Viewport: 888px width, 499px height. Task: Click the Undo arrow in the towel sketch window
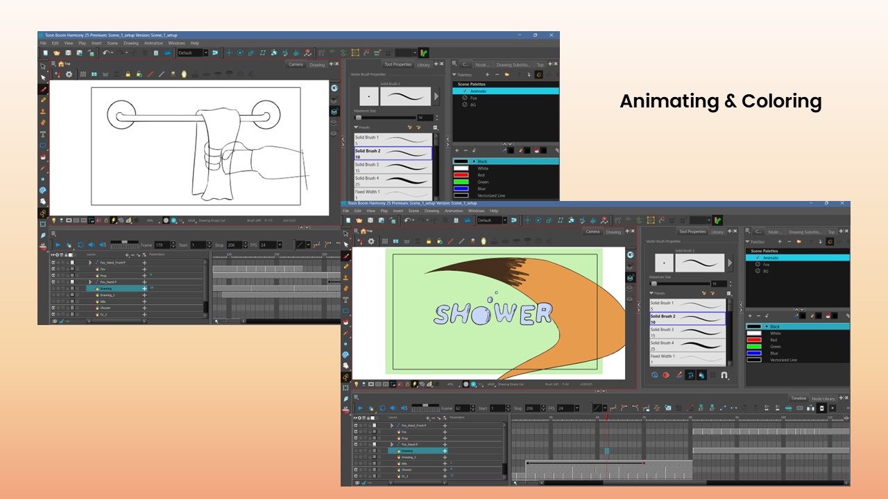coord(107,53)
